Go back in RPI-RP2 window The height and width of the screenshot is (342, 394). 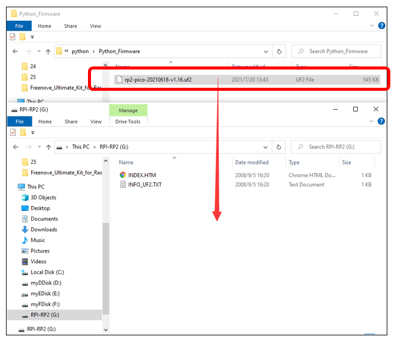tap(16, 147)
